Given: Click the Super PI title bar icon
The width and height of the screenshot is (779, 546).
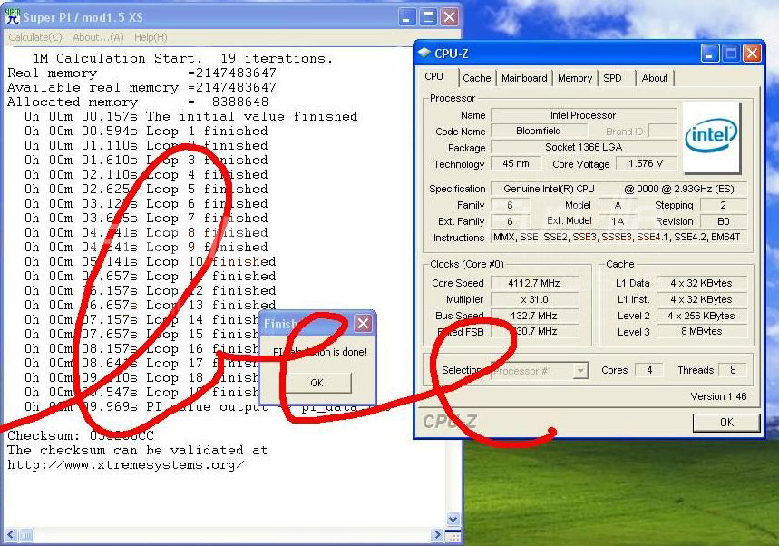Looking at the screenshot, I should [13, 17].
